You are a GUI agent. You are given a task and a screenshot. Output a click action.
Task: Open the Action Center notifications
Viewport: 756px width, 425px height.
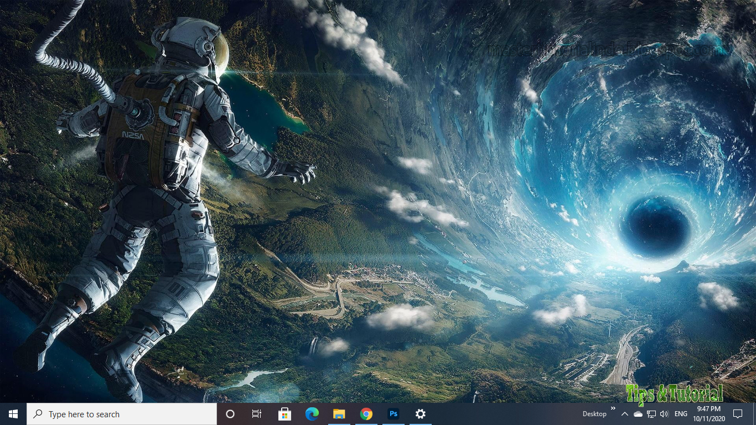click(738, 414)
